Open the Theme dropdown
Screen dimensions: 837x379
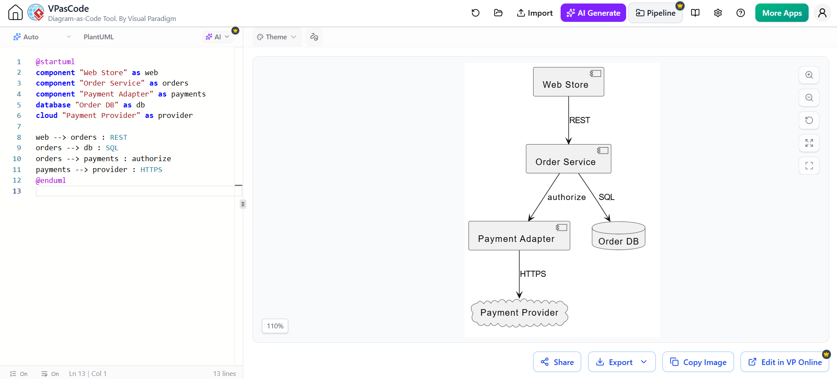tap(277, 37)
